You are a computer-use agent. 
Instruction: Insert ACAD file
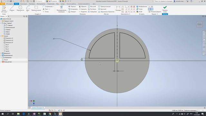click(139, 12)
